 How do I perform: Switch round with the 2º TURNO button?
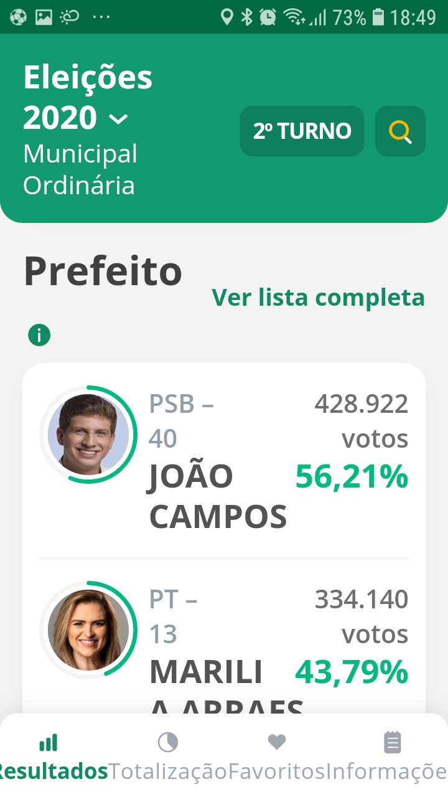302,131
